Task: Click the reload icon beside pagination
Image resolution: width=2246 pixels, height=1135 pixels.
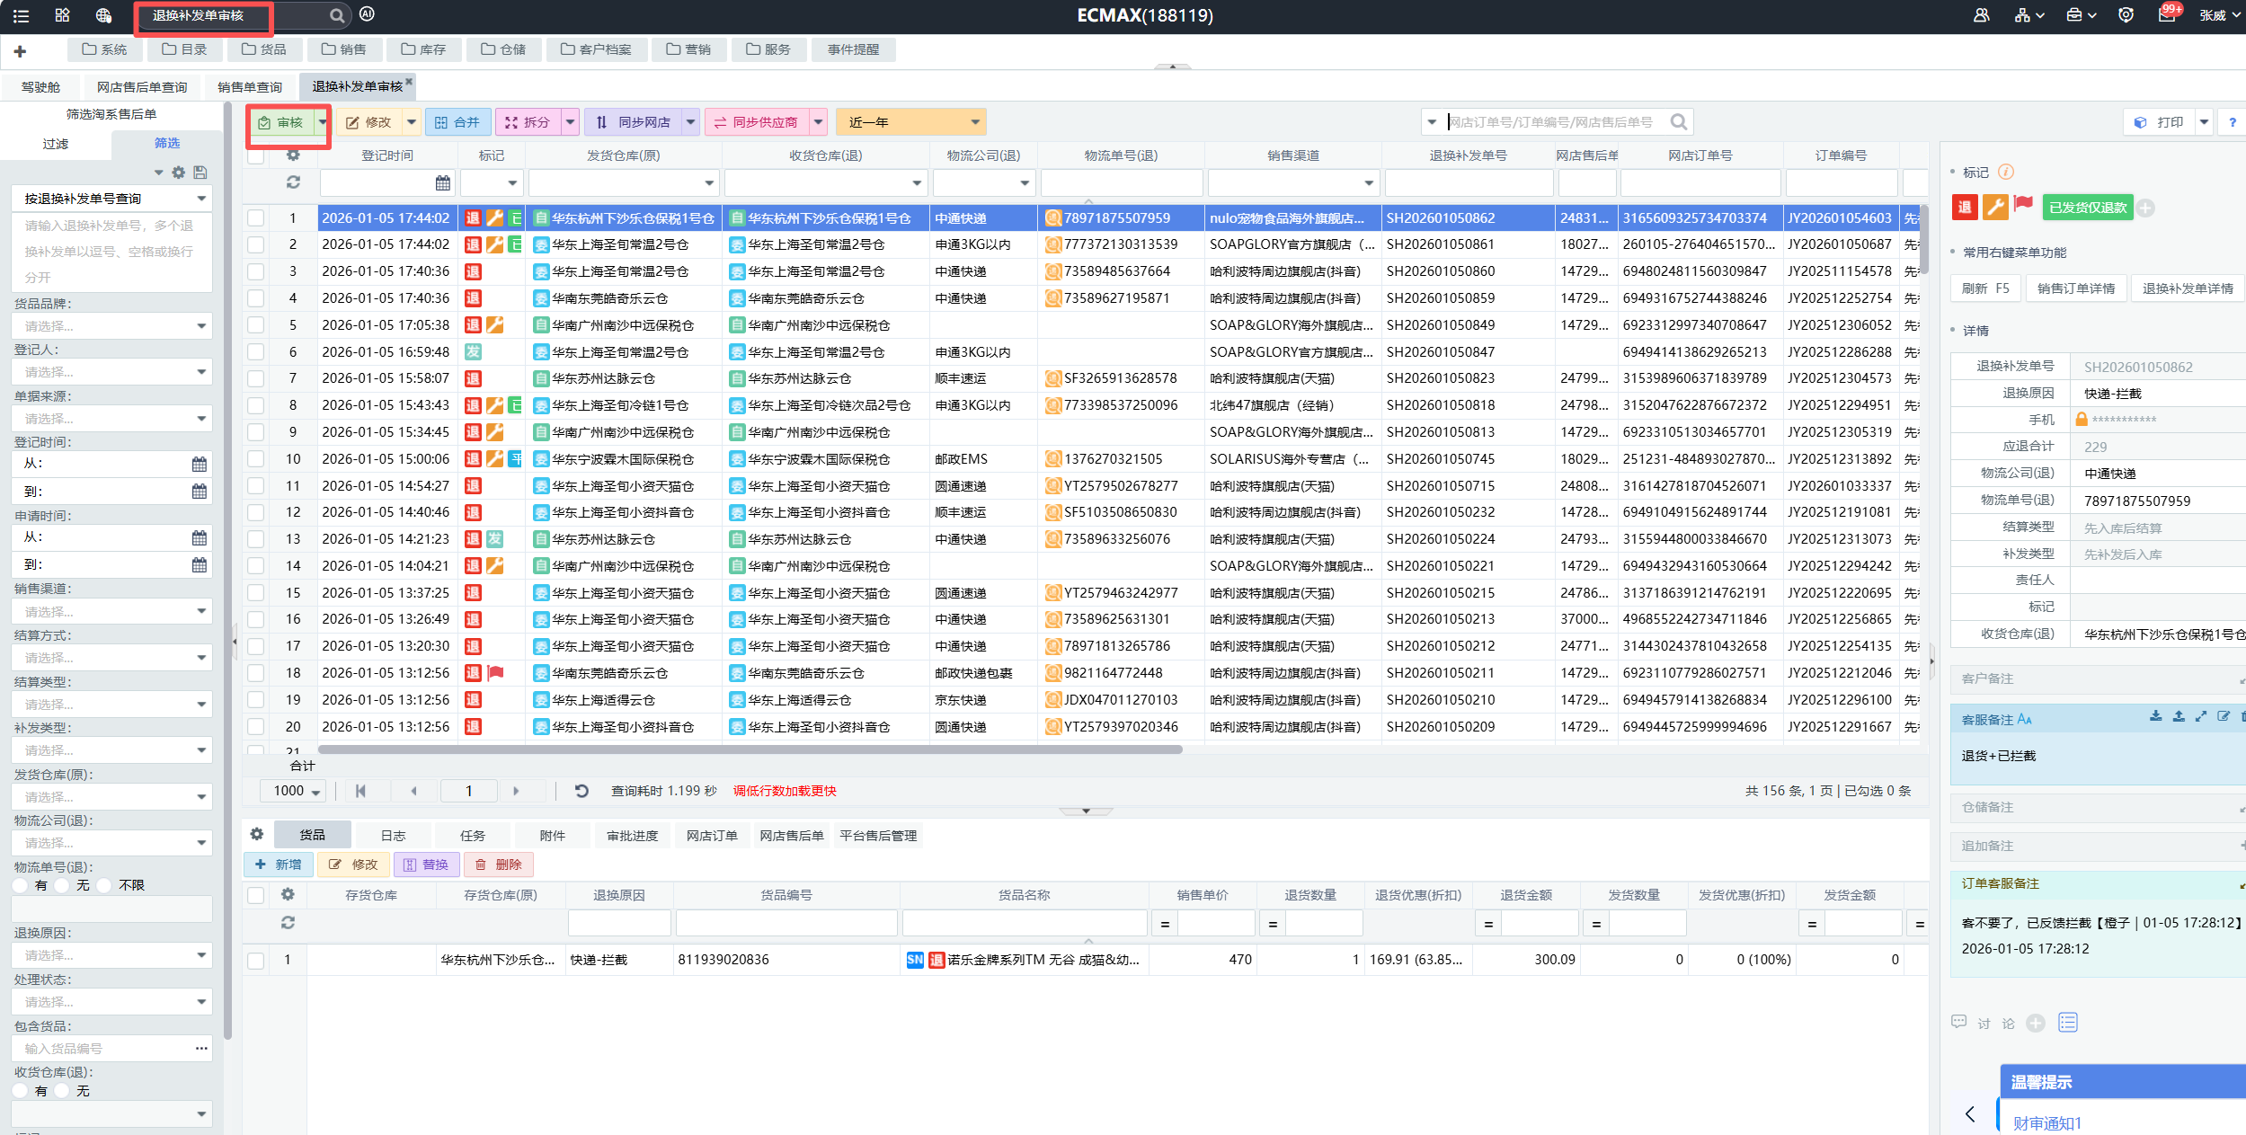Action: tap(581, 791)
